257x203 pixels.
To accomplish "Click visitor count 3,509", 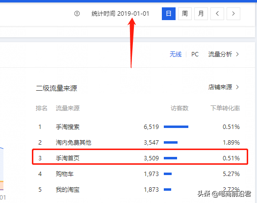I will pos(151,158).
